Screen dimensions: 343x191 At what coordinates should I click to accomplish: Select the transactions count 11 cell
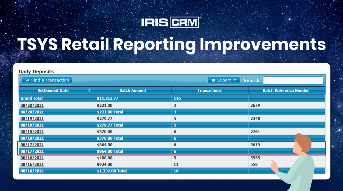[x=210, y=164]
